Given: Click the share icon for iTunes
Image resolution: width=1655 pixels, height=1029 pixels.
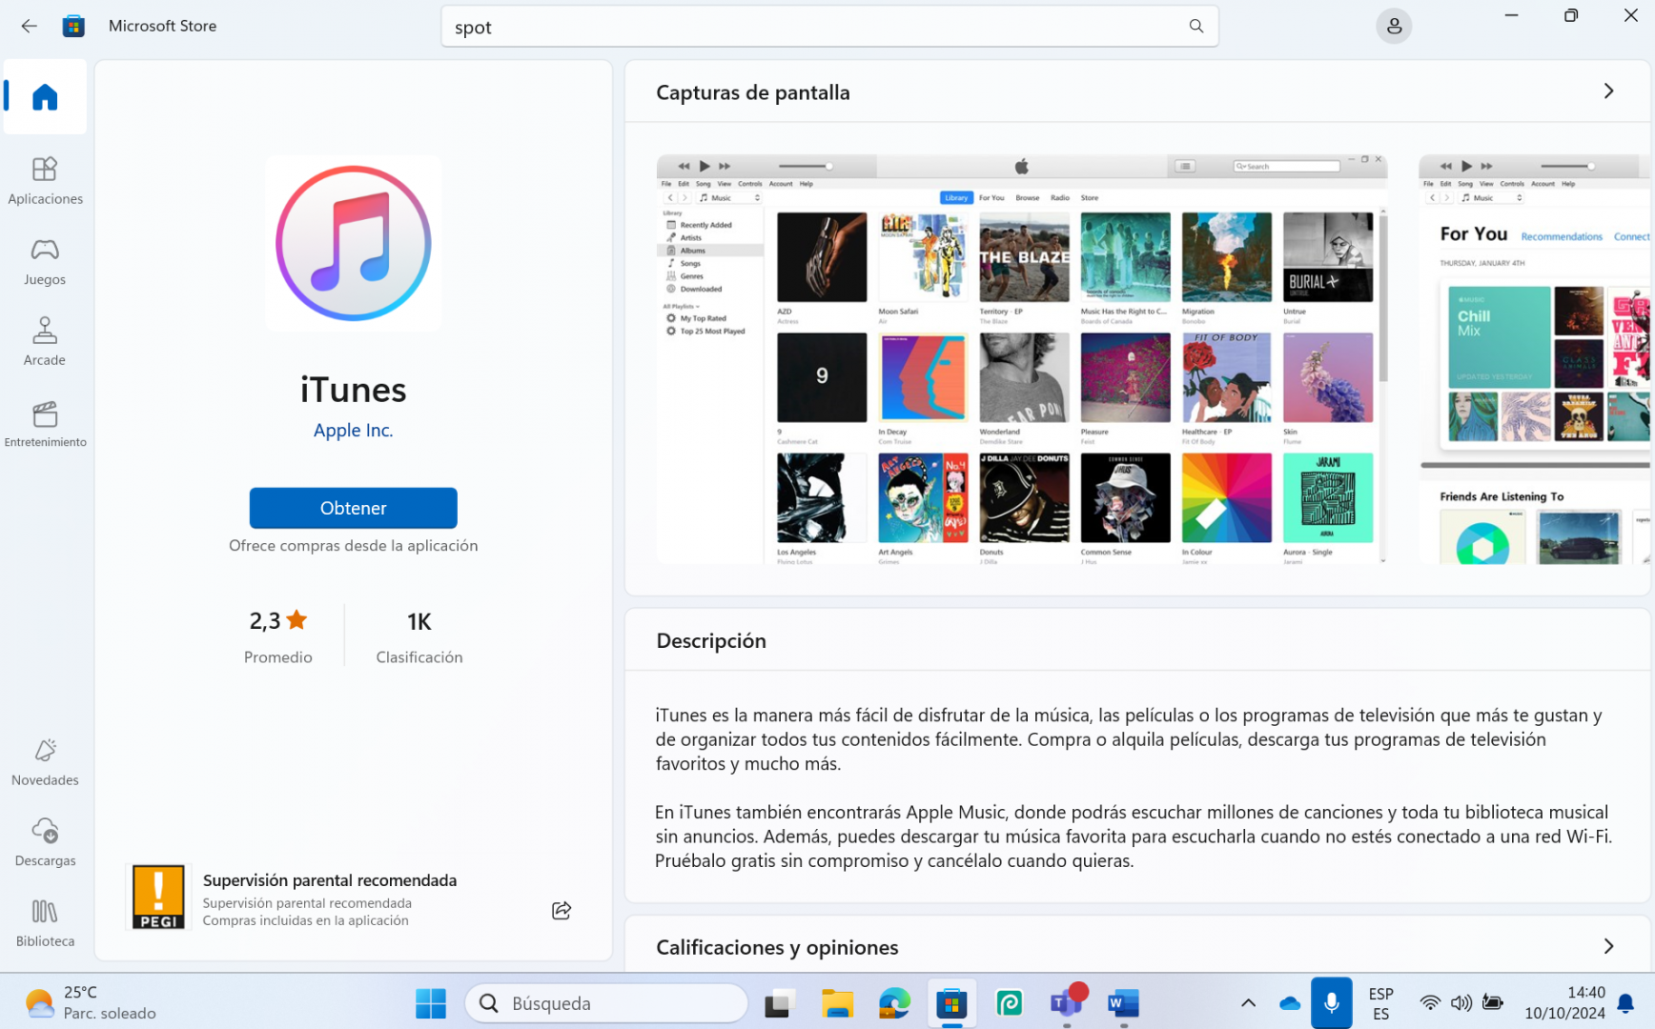Looking at the screenshot, I should point(562,911).
